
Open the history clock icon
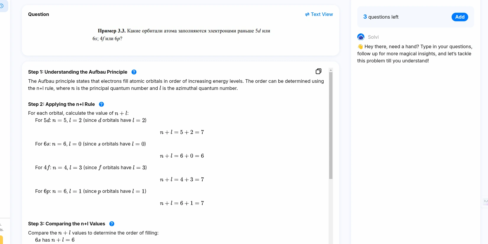pos(2,6)
